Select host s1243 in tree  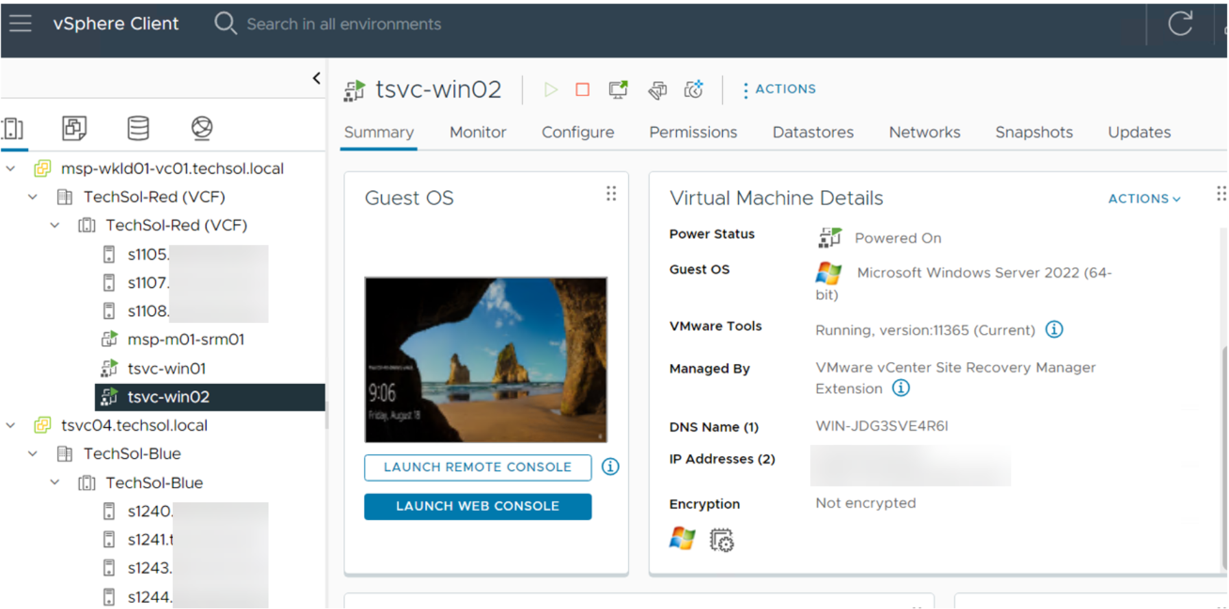coord(150,569)
